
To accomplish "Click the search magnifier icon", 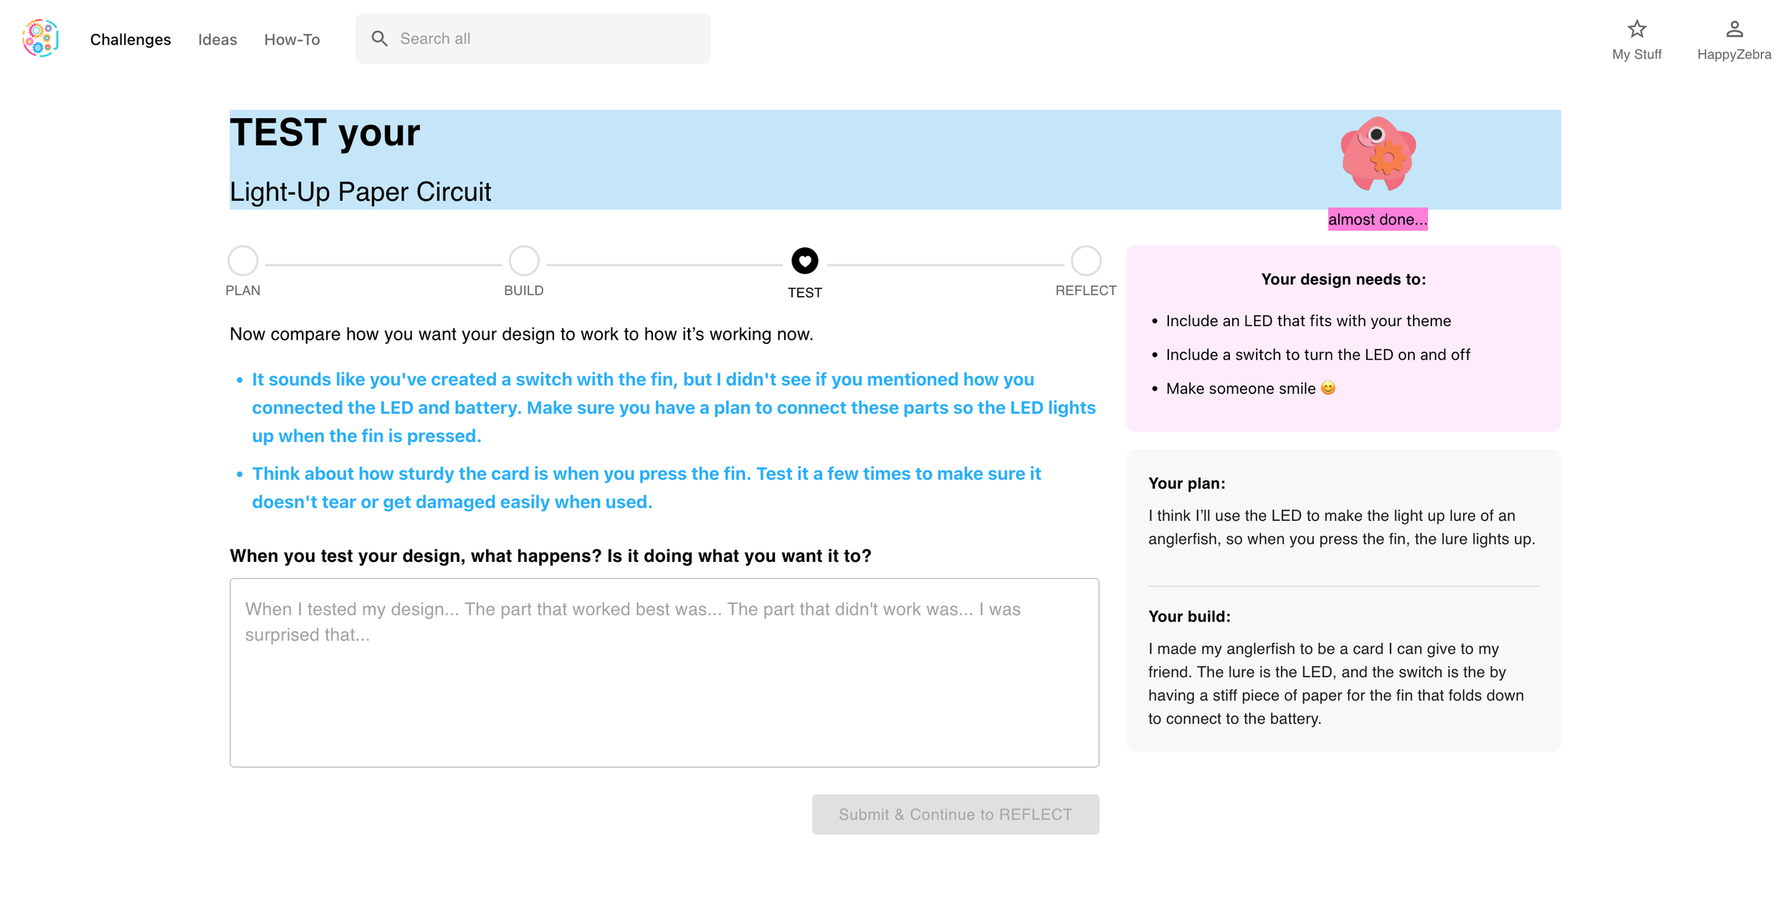I will [x=379, y=39].
